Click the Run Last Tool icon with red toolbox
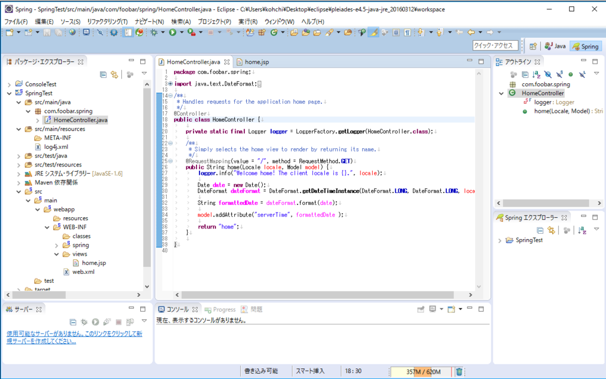The height and width of the screenshot is (379, 606). [x=191, y=33]
